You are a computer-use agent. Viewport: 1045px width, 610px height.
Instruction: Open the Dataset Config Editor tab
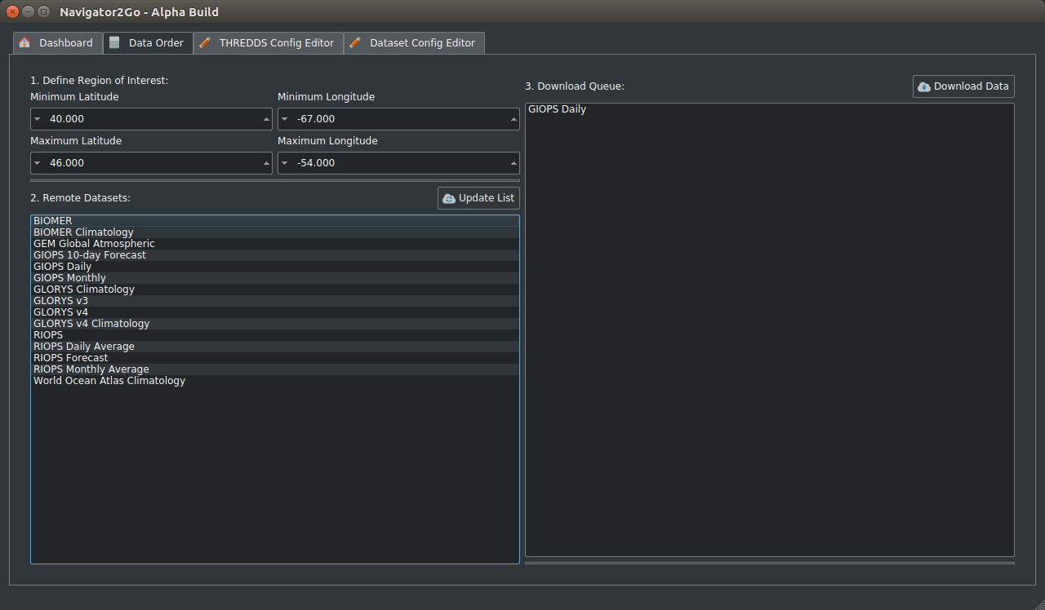pyautogui.click(x=414, y=43)
